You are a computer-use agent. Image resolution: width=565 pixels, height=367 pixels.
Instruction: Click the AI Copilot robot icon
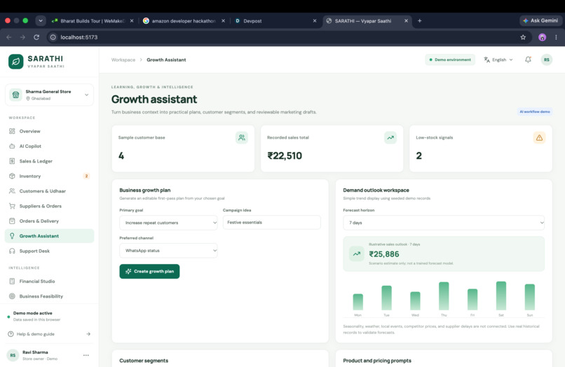(12, 146)
